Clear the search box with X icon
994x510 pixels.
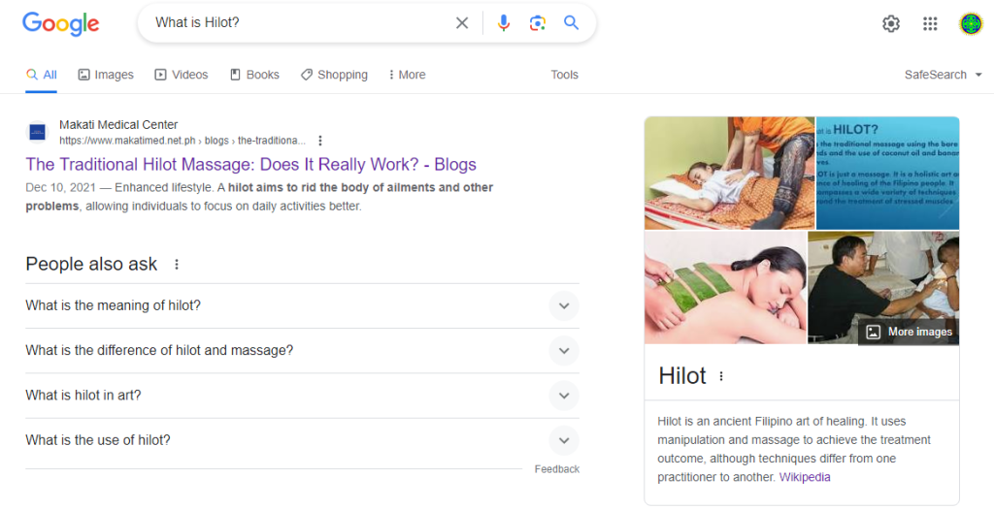pos(462,23)
